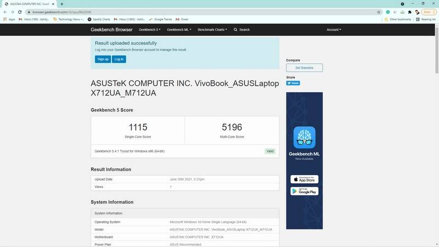
Task: Open the Account menu
Action: pyautogui.click(x=334, y=30)
